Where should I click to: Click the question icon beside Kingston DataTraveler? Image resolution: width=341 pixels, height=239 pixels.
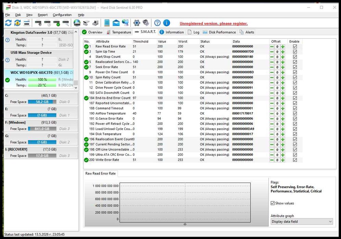[8, 40]
